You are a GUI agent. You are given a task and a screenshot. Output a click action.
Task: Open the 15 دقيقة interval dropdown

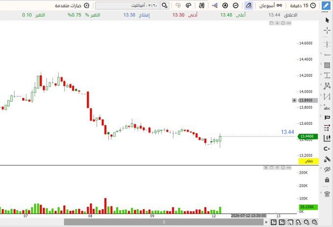pos(303,5)
